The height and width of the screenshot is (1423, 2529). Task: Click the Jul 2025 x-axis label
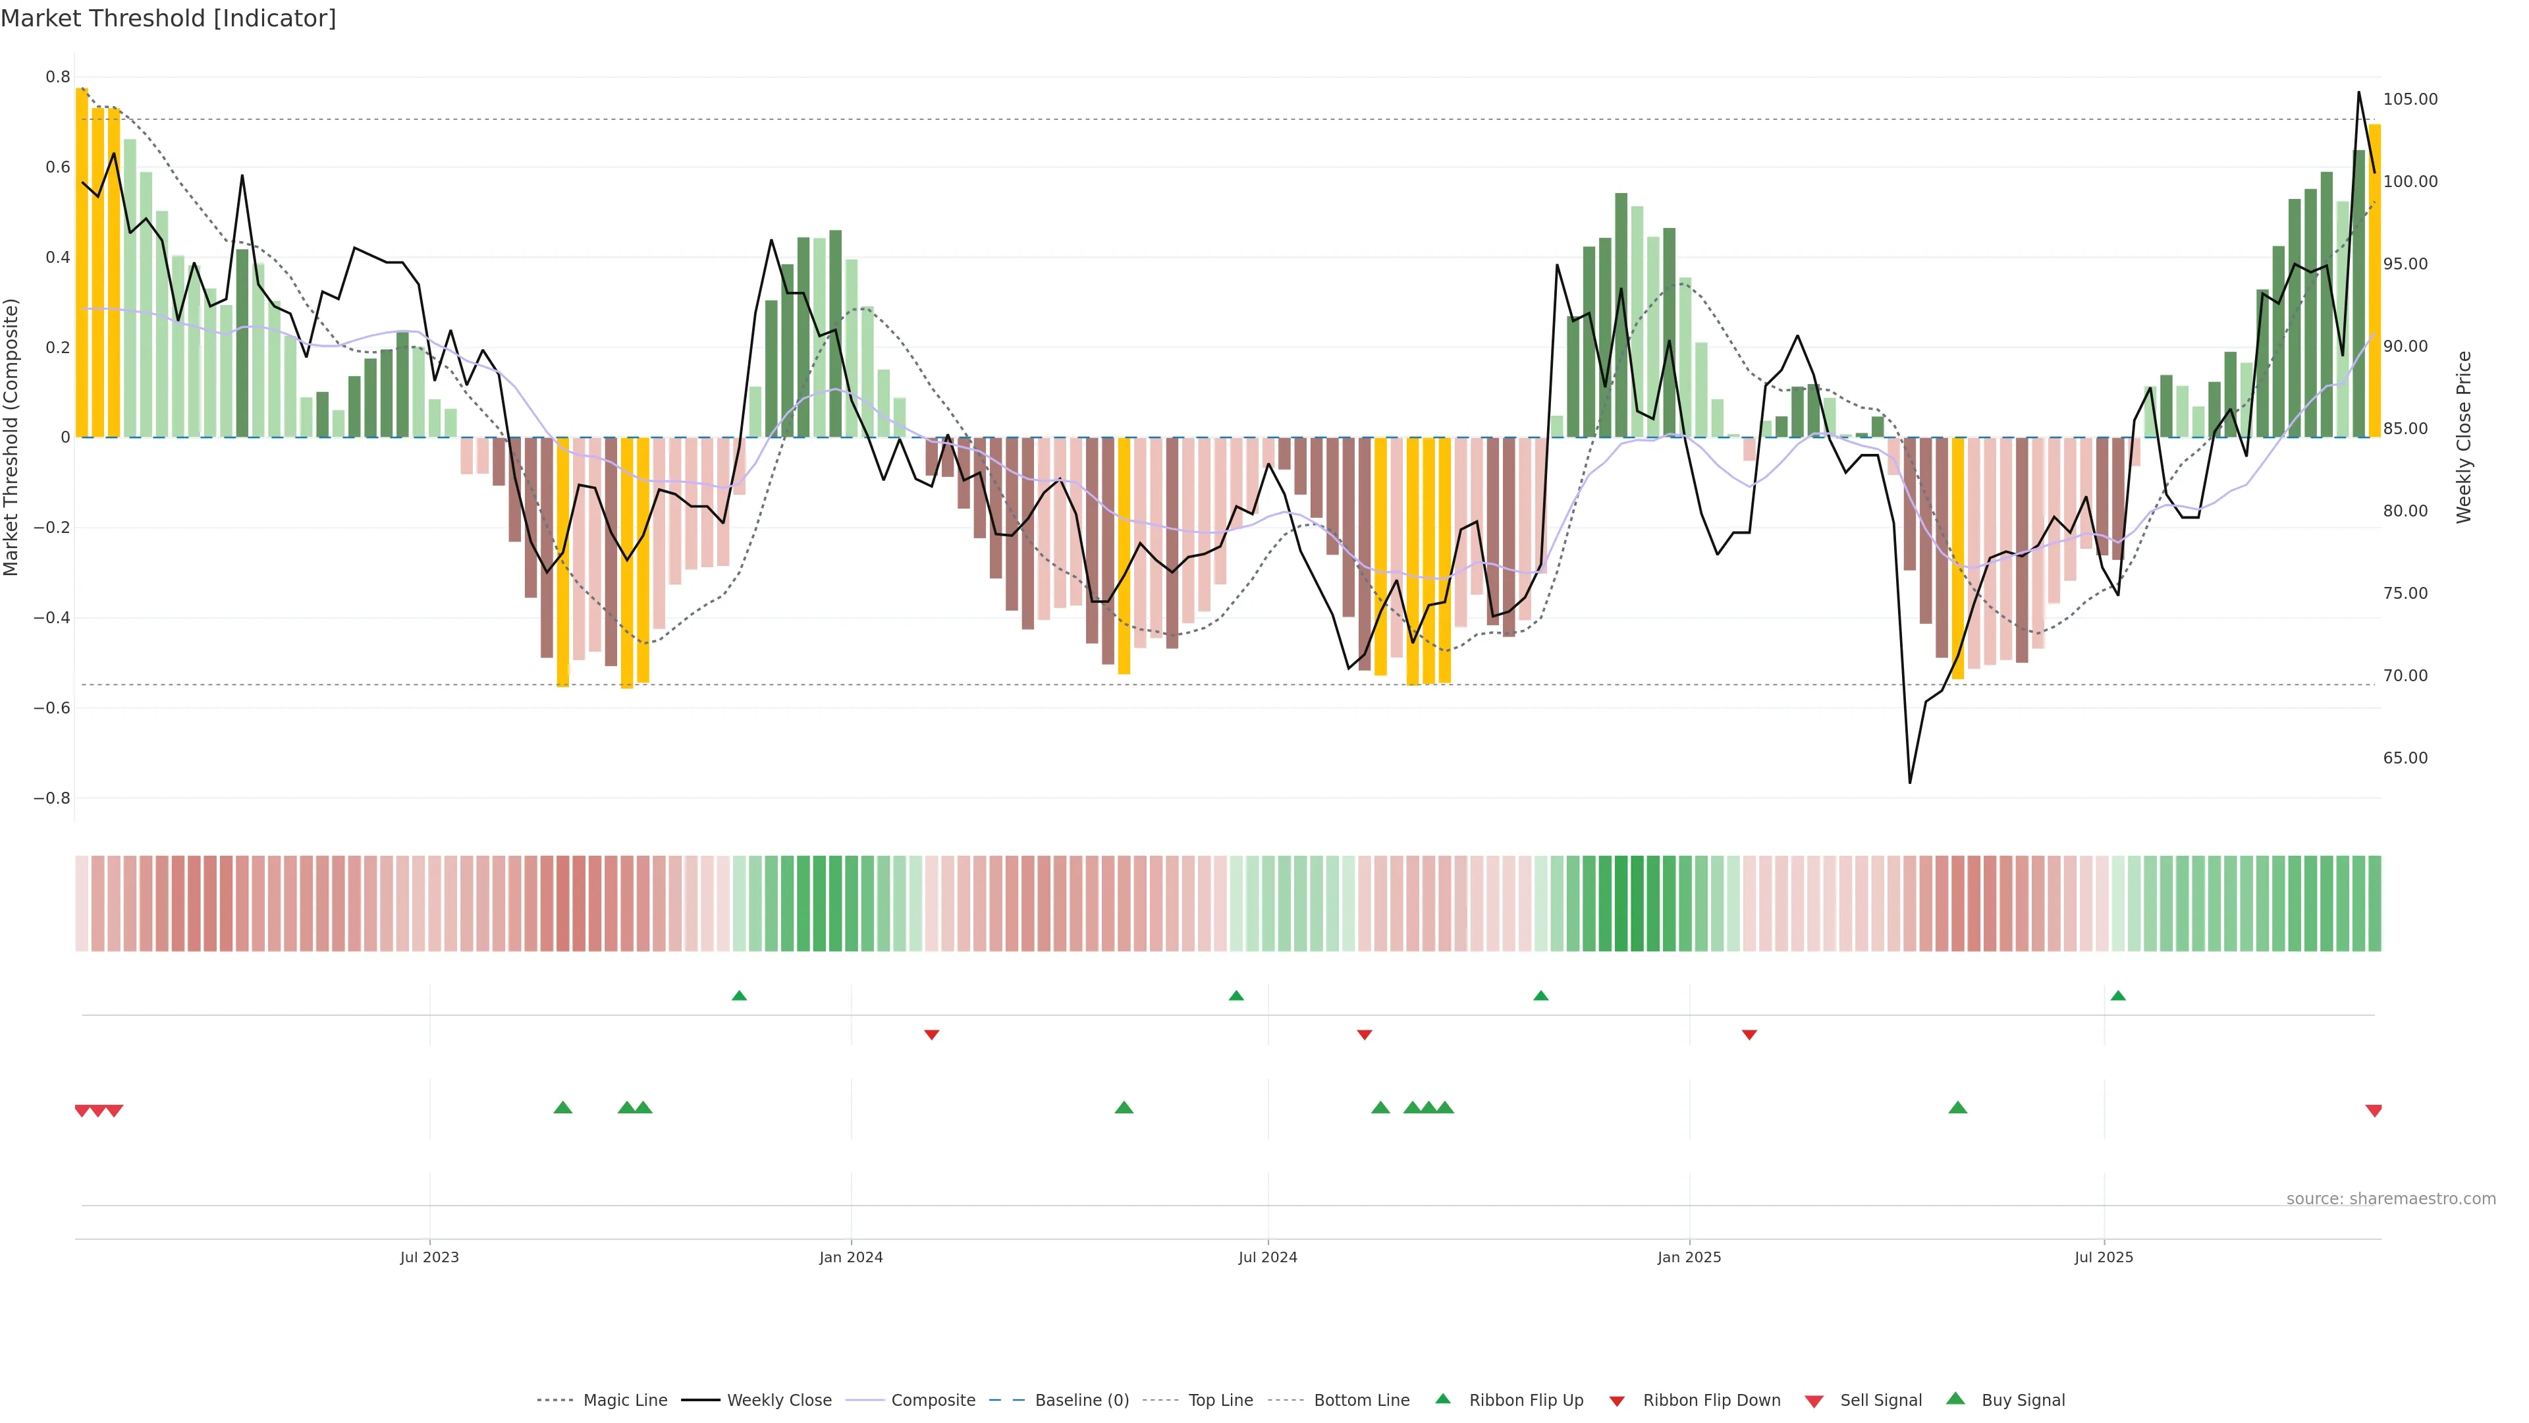pos(2104,1257)
